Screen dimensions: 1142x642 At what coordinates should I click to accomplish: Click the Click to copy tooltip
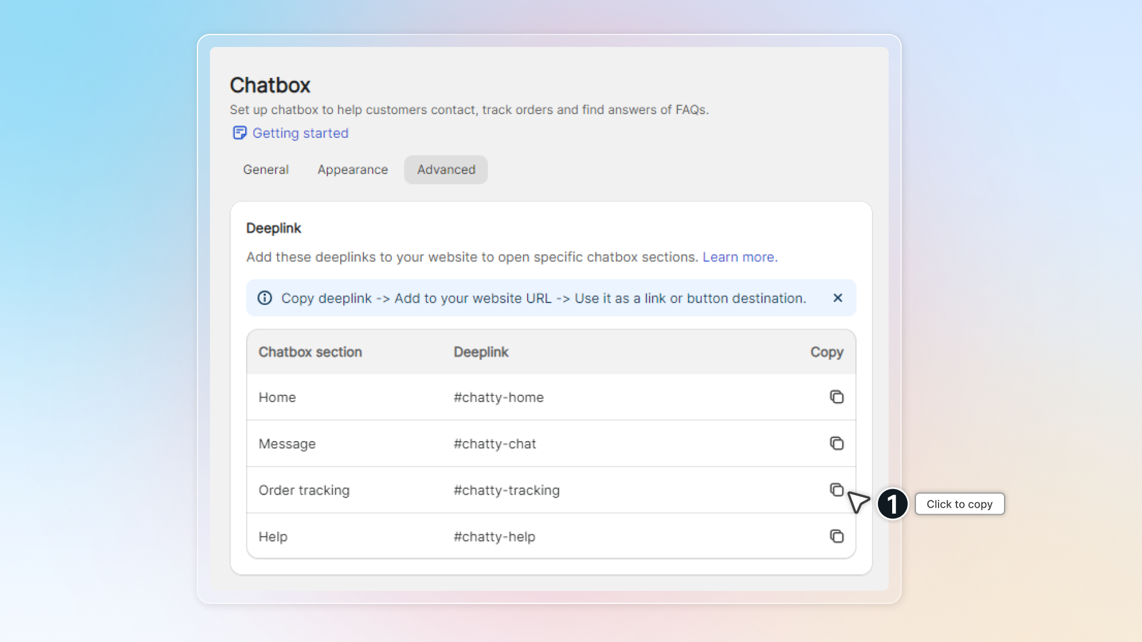[x=959, y=504]
